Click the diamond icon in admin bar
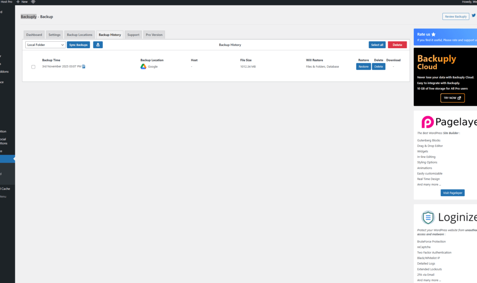This screenshot has height=283, width=477. pos(33,2)
